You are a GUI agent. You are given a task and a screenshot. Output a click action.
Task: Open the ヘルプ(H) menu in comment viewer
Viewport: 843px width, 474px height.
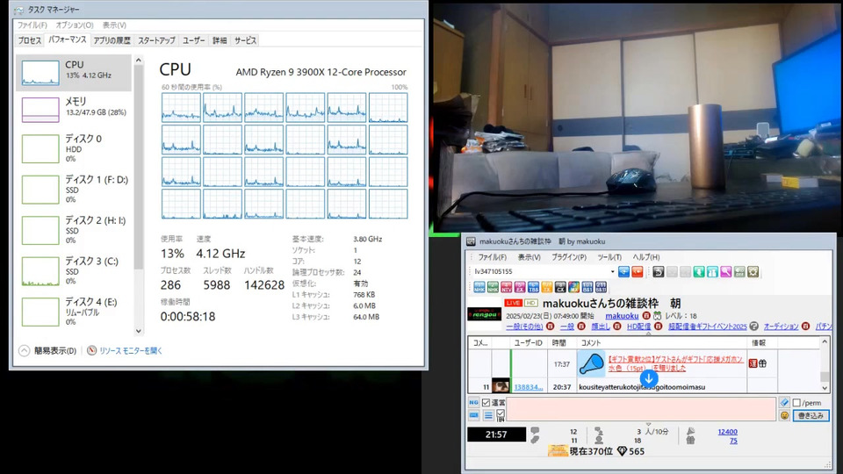click(645, 257)
